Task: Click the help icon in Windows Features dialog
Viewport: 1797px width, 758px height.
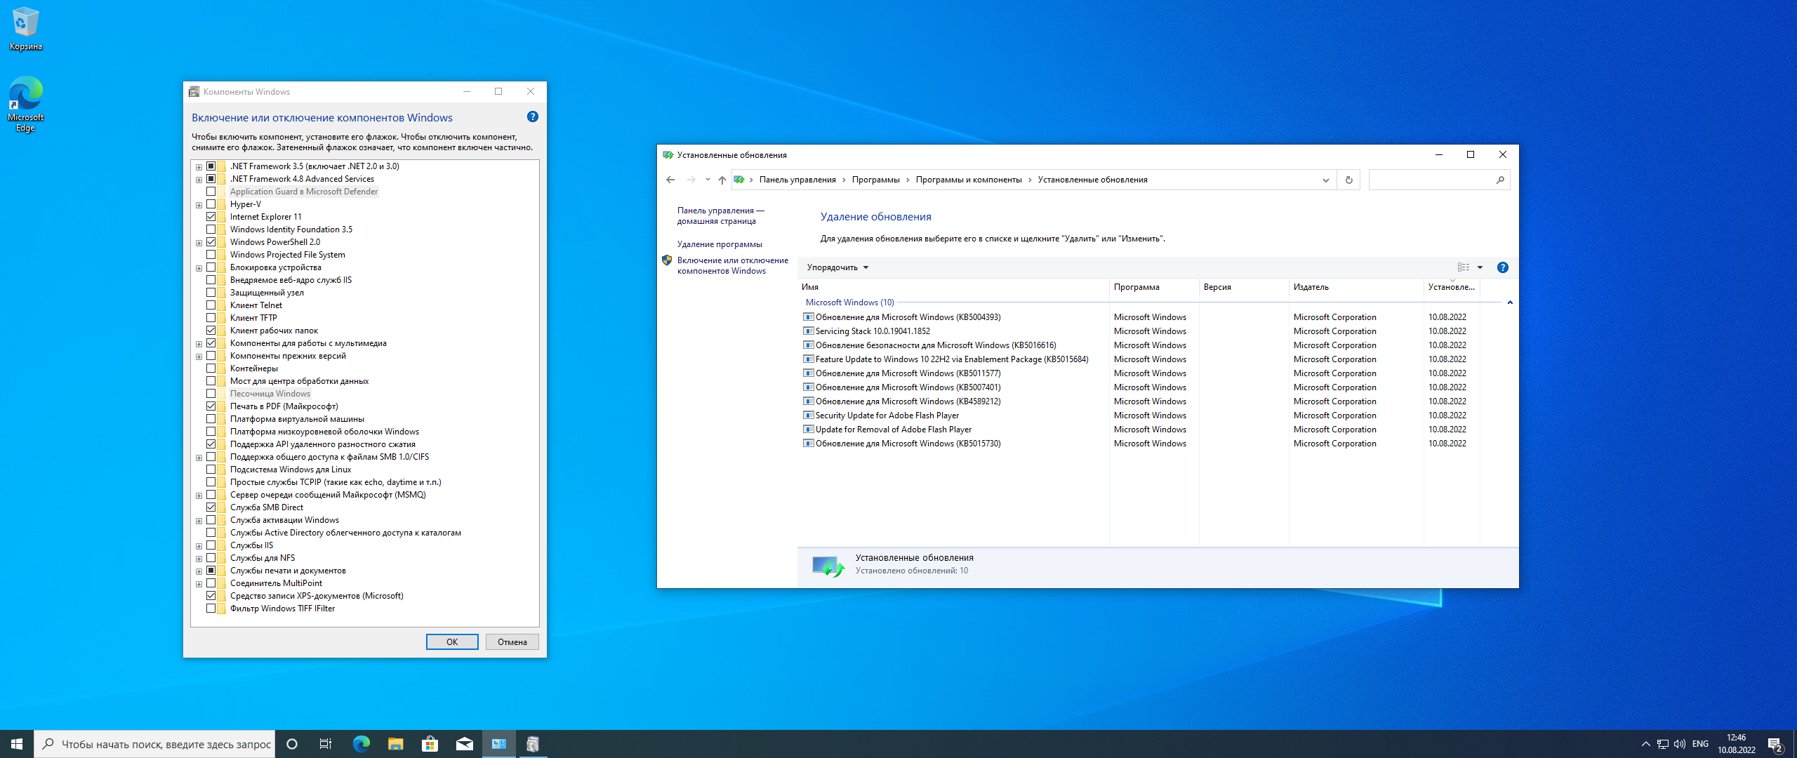Action: tap(533, 117)
